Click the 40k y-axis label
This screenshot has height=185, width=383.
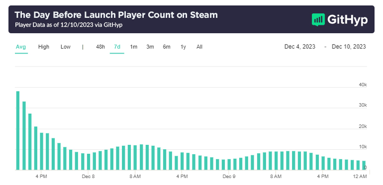[363, 85]
